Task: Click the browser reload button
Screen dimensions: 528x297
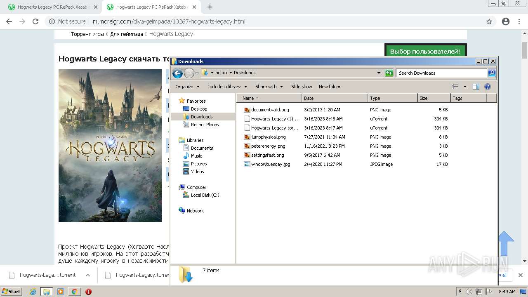Action: pyautogui.click(x=35, y=21)
